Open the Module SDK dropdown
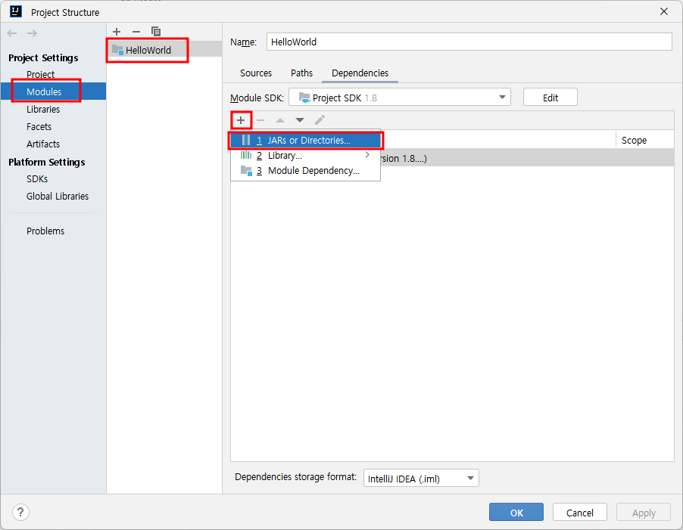Screen dimensions: 683x530 (400, 98)
